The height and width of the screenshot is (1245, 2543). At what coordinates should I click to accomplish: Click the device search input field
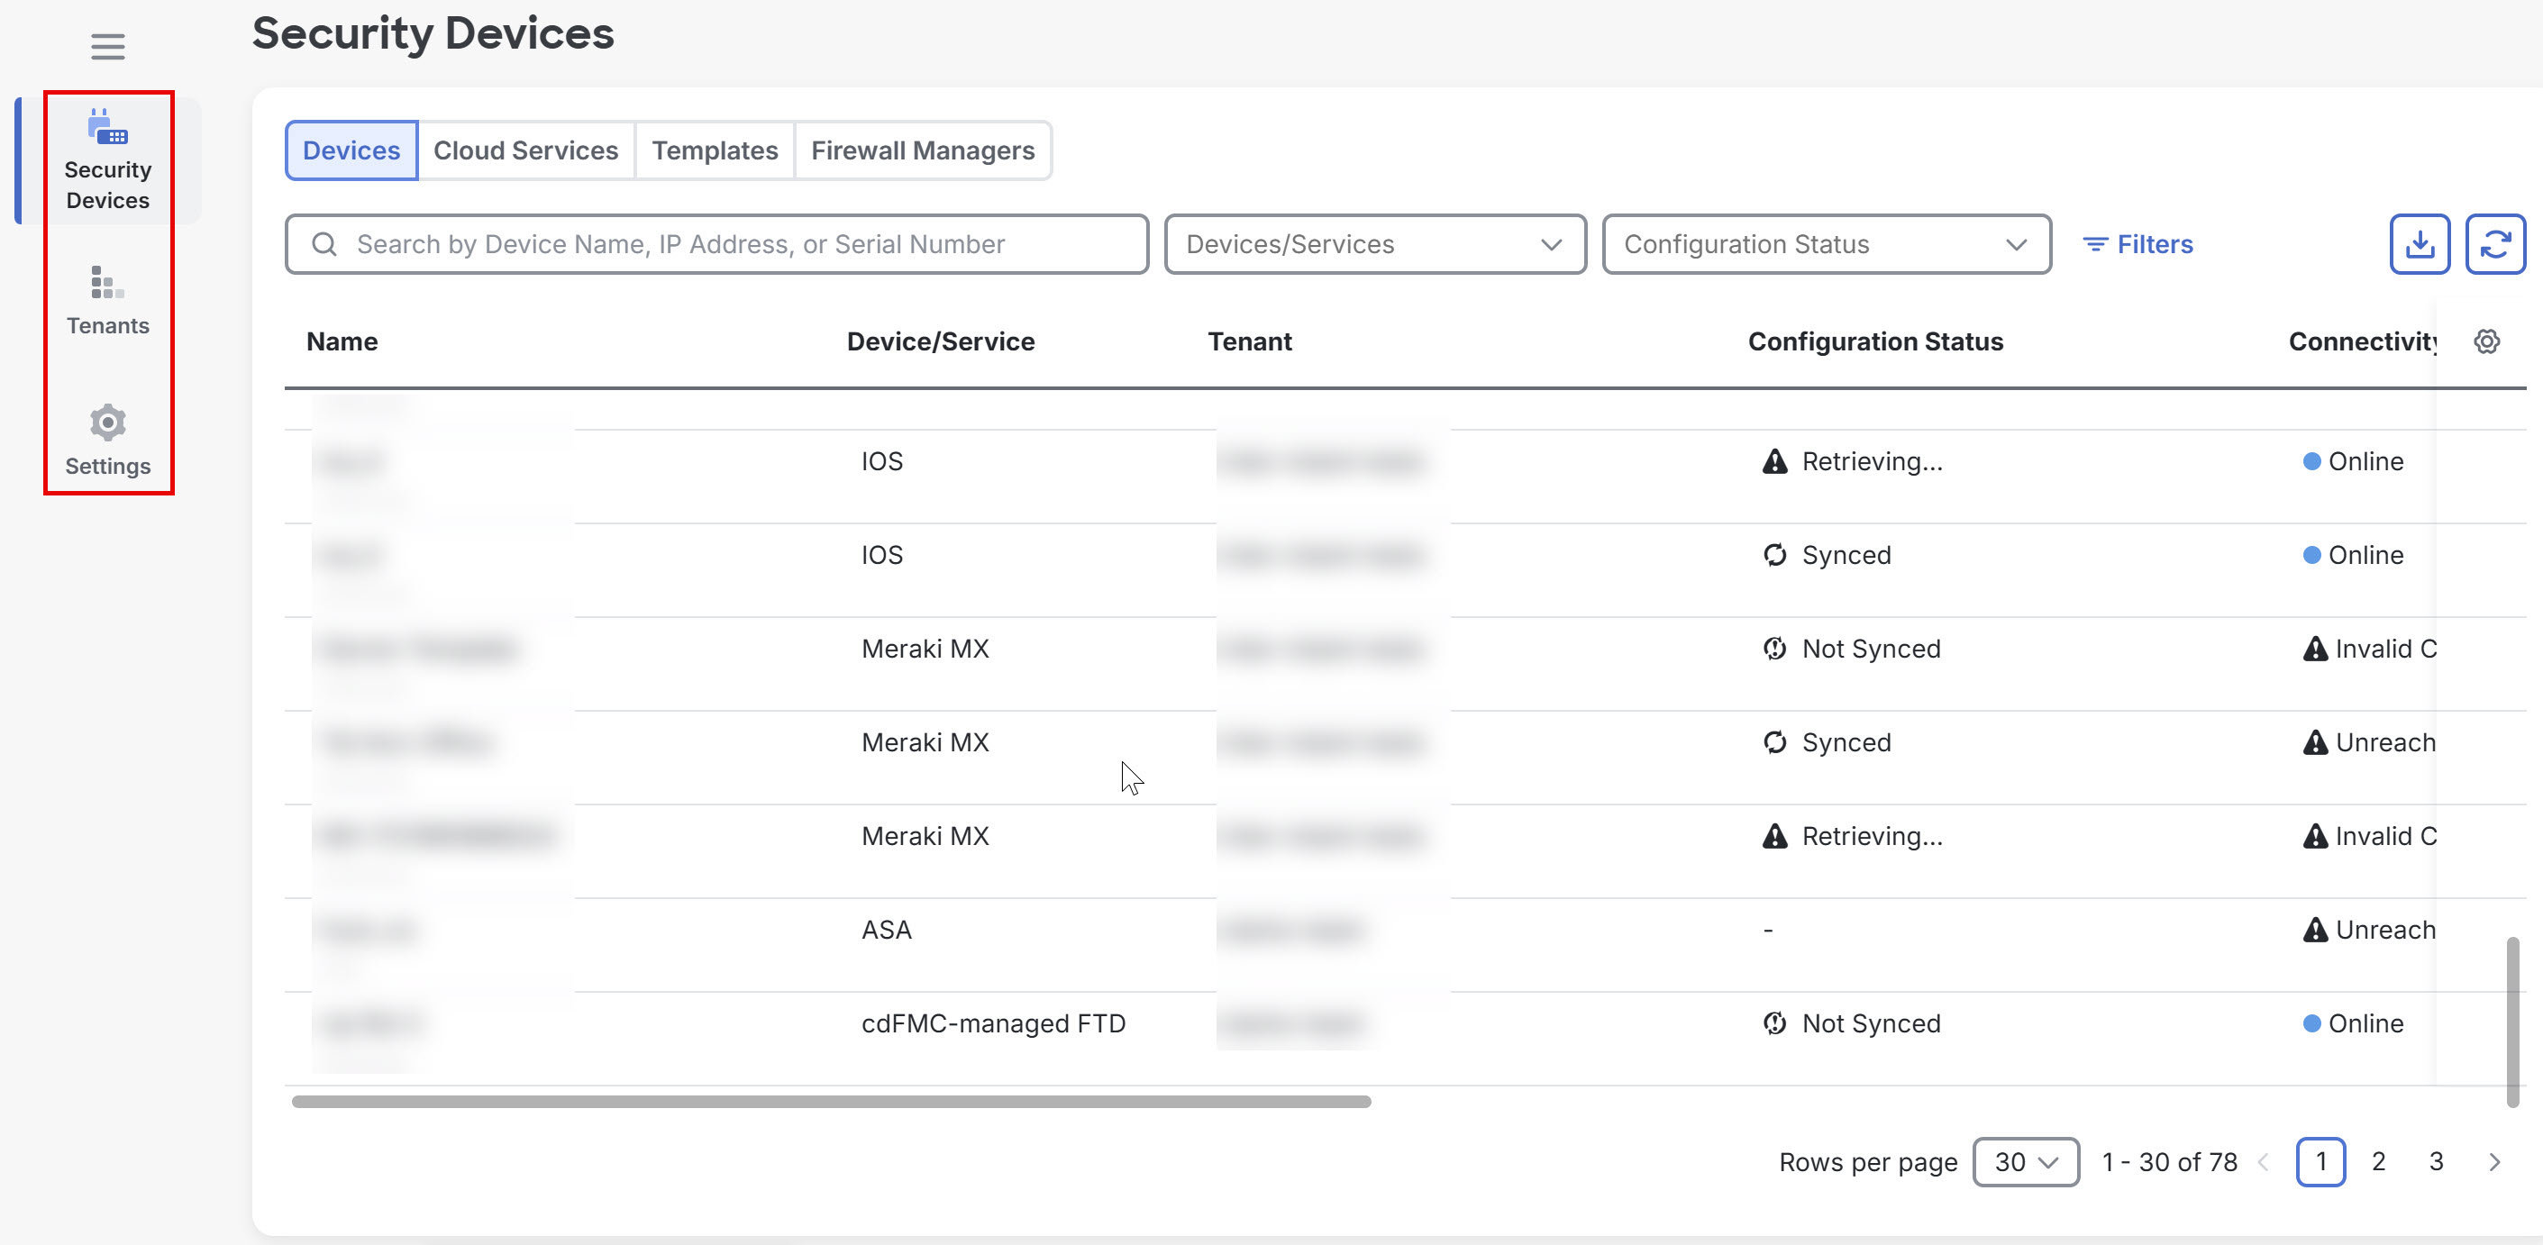pyautogui.click(x=715, y=243)
